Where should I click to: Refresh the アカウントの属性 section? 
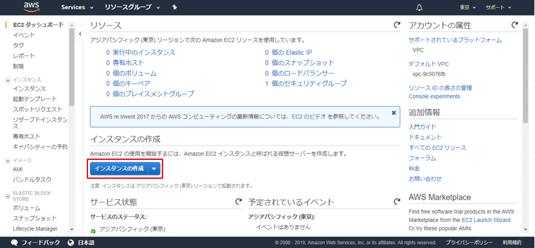coord(514,25)
